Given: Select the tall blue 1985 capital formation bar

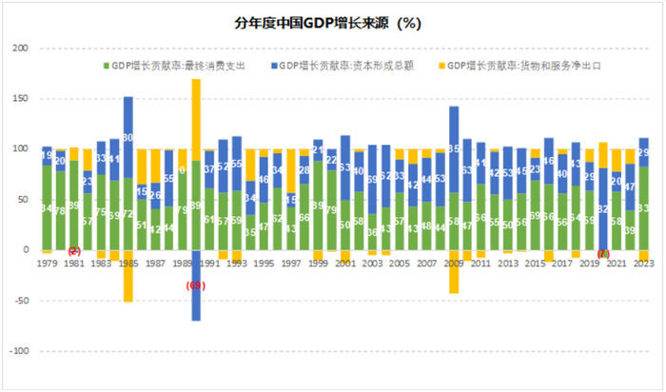Looking at the screenshot, I should click(127, 137).
